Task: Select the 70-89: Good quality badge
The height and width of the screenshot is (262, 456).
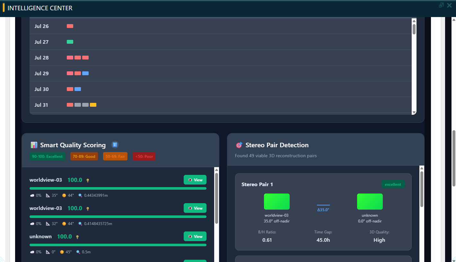Action: [x=84, y=157]
